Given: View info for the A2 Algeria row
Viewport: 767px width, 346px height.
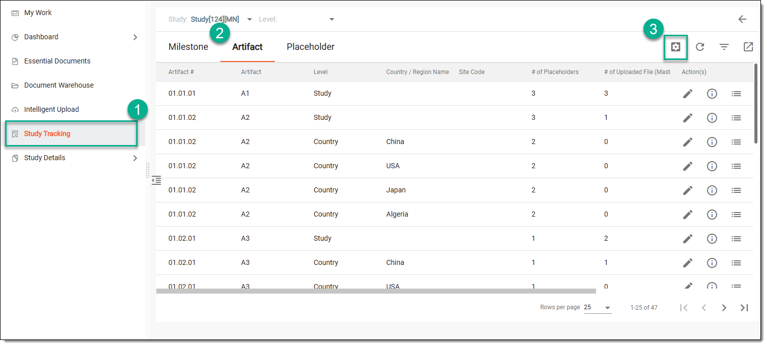Looking at the screenshot, I should pyautogui.click(x=712, y=215).
